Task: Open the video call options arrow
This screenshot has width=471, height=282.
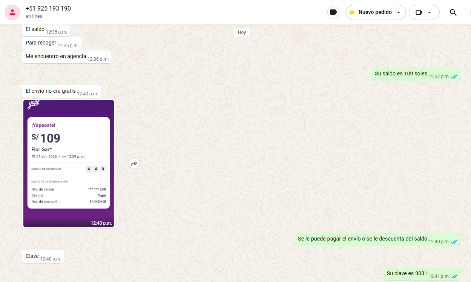Action: click(430, 12)
